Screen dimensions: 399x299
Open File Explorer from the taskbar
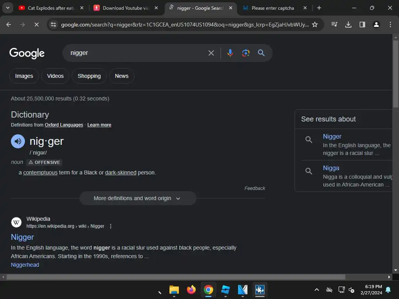(x=174, y=290)
